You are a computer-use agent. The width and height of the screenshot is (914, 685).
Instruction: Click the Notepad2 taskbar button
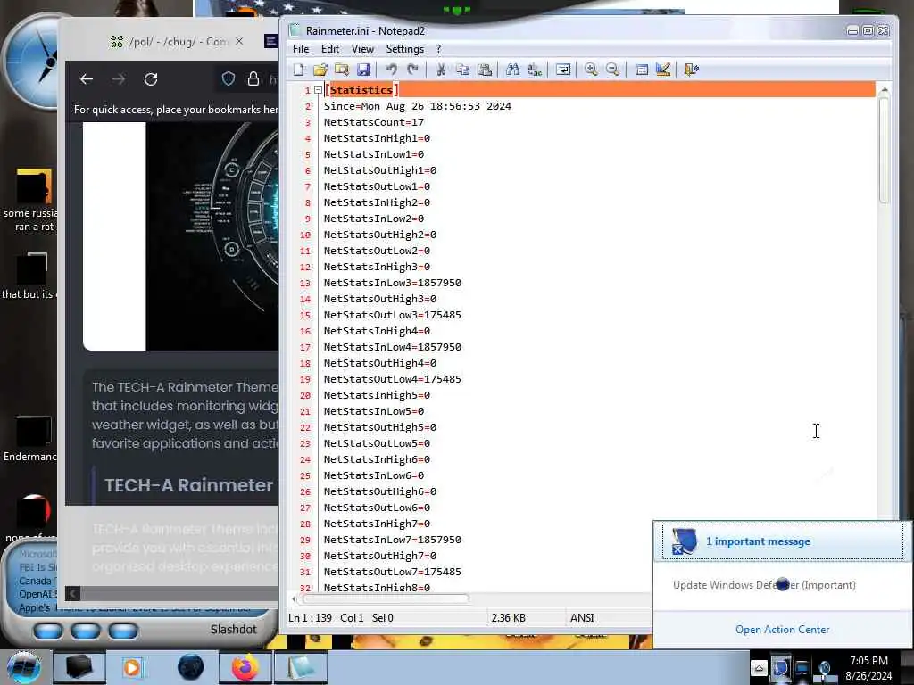[x=301, y=667]
